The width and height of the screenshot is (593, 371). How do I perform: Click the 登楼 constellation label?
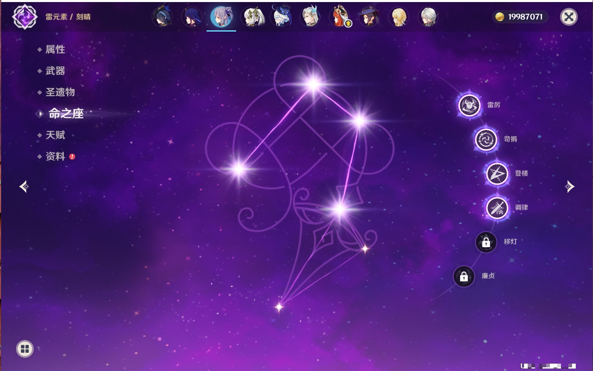click(522, 173)
